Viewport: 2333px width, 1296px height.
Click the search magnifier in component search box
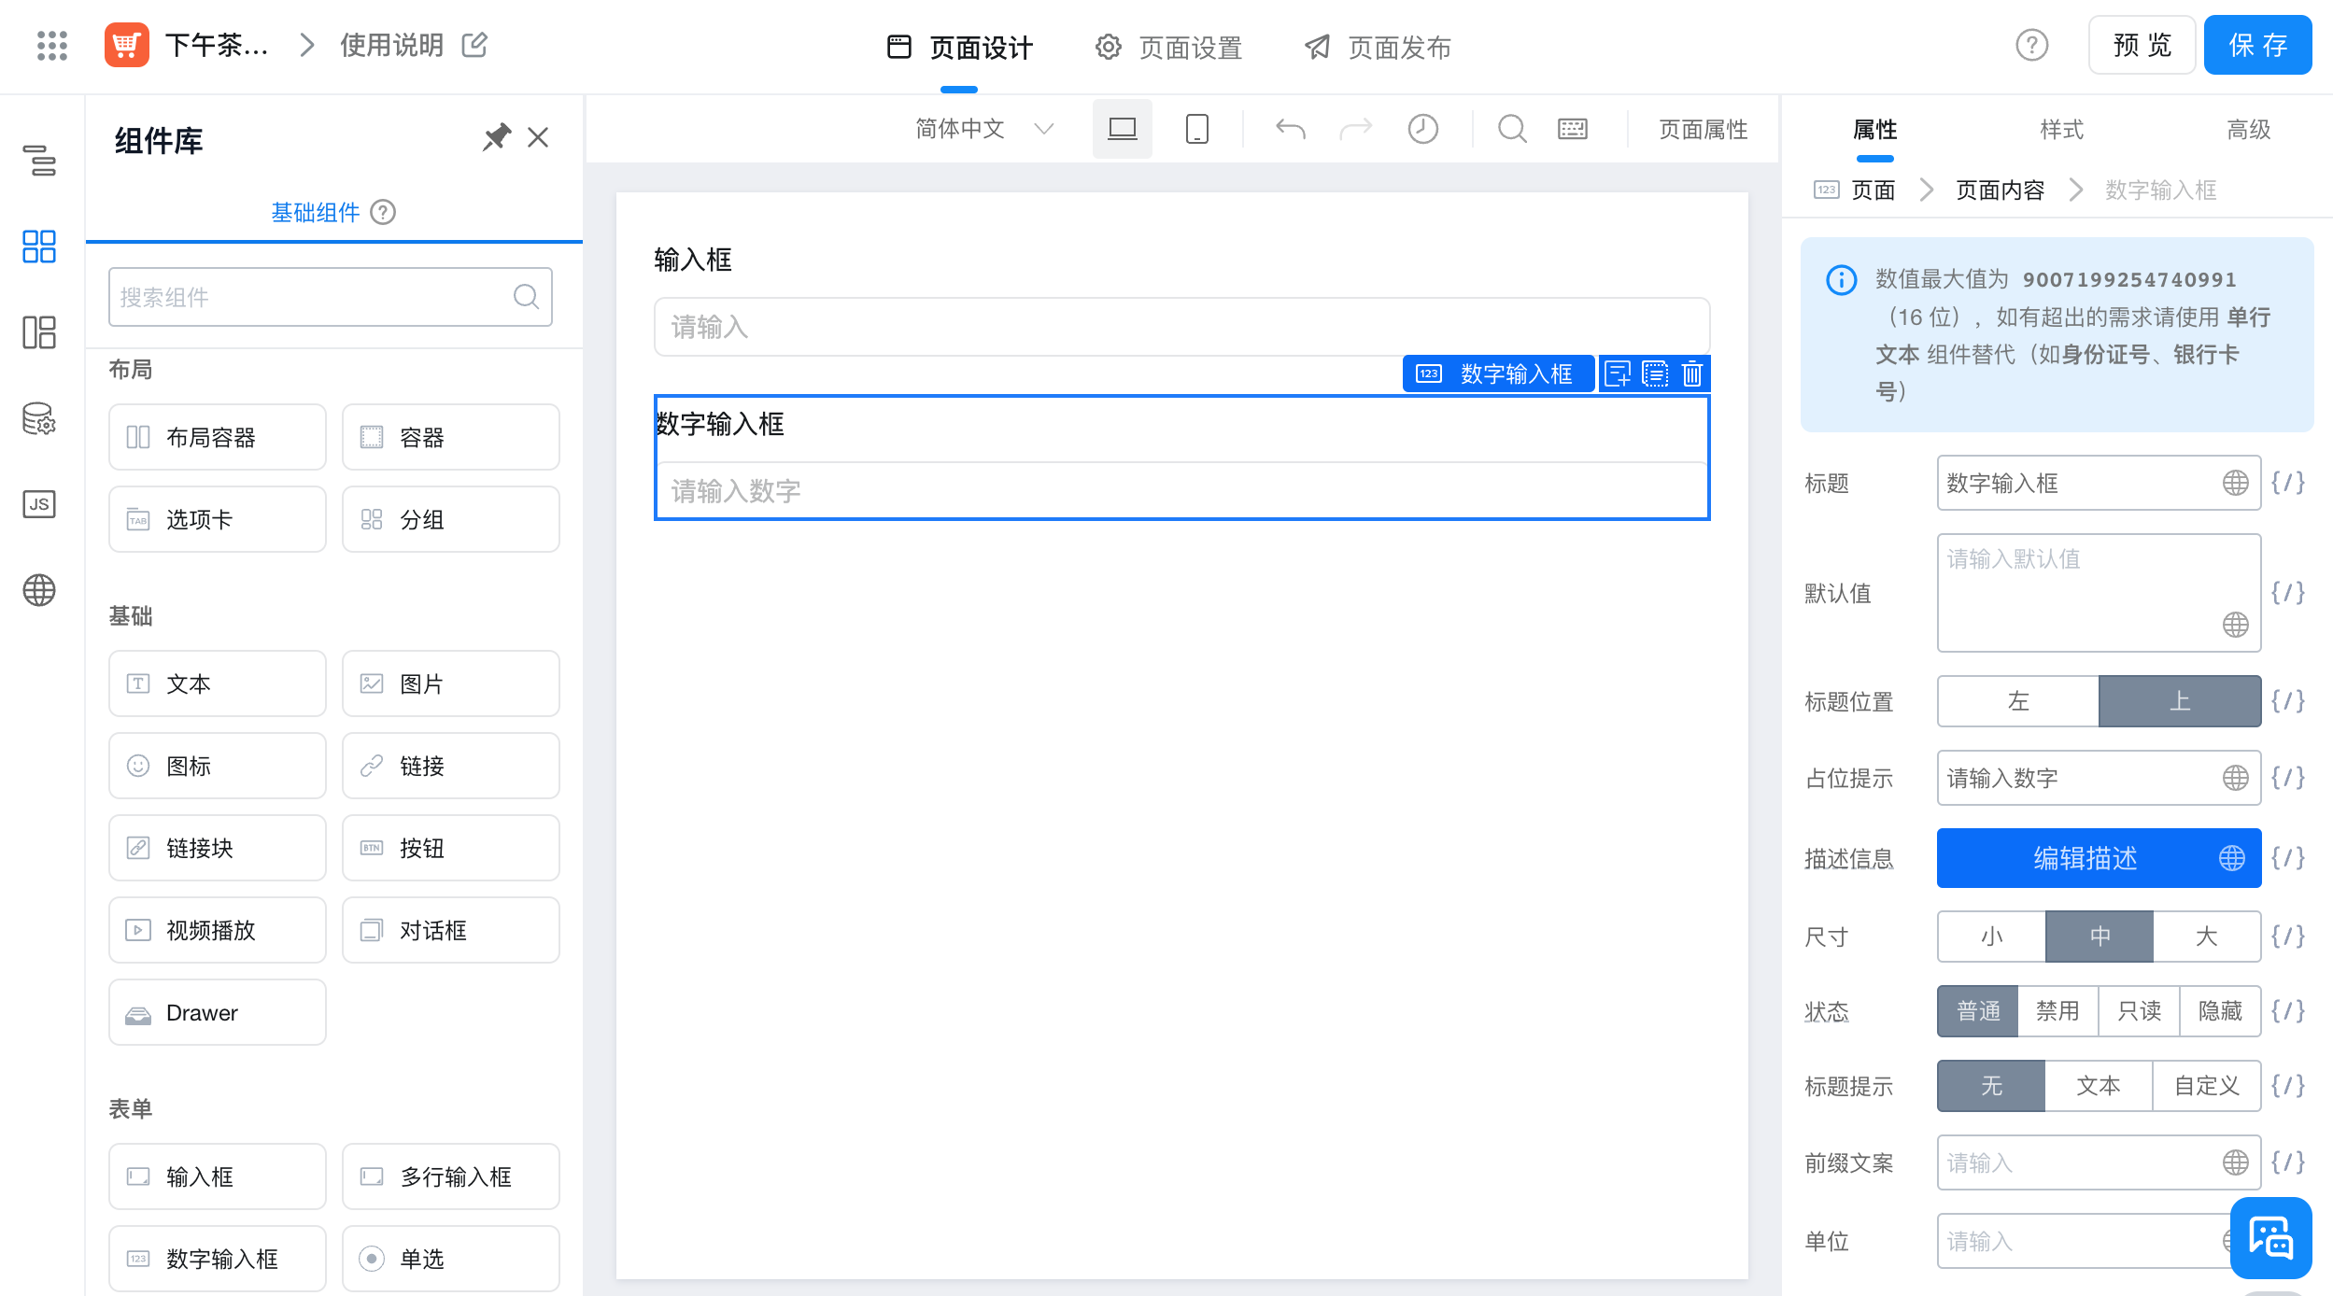527,297
